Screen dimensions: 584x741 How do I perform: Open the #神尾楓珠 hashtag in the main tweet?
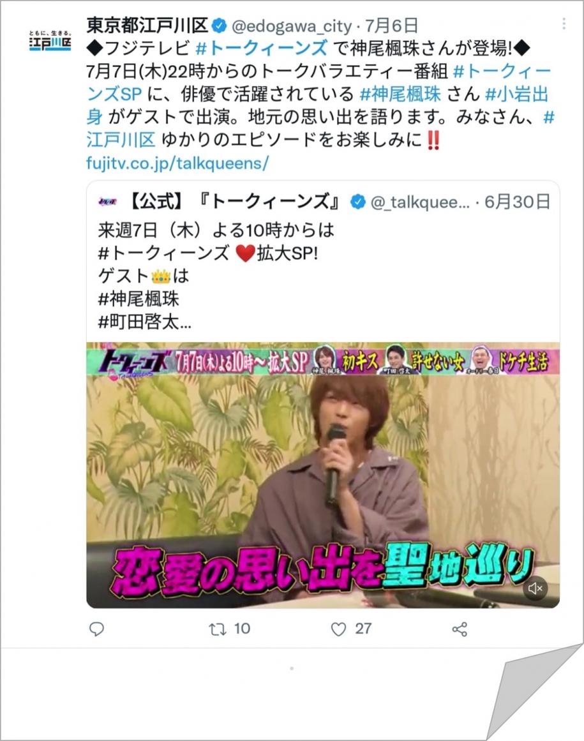tap(400, 94)
